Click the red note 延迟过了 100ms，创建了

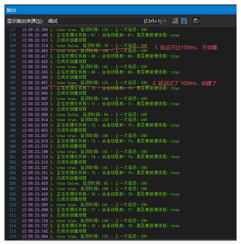[185, 83]
